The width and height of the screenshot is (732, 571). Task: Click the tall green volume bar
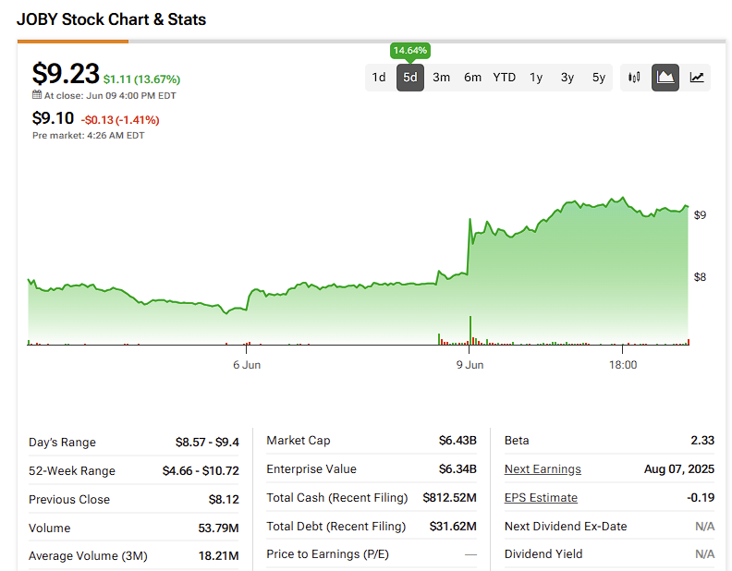470,330
